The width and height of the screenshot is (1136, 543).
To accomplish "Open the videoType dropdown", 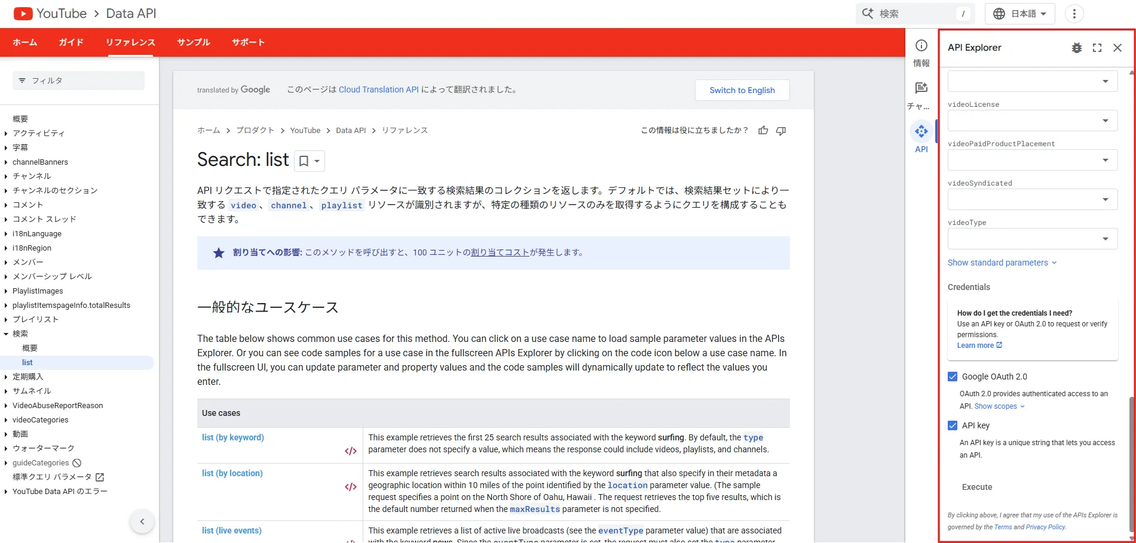I will (1033, 239).
